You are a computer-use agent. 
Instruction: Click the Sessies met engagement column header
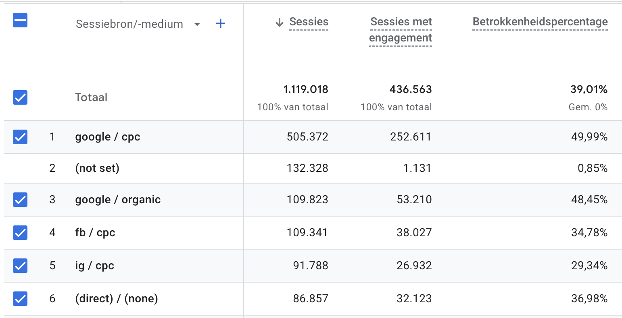pos(401,30)
